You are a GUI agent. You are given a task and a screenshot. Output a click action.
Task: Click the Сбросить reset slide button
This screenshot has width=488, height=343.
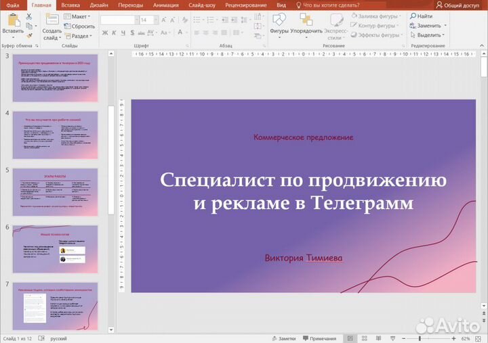[79, 26]
